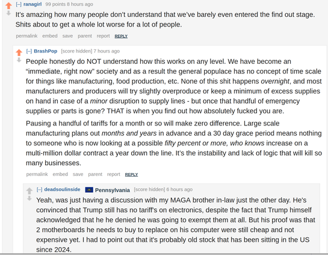Downvote ranagirl's comment

coord(8,13)
